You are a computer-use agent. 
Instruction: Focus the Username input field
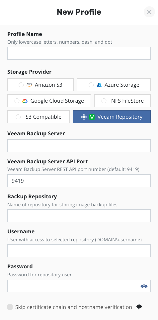point(79,251)
